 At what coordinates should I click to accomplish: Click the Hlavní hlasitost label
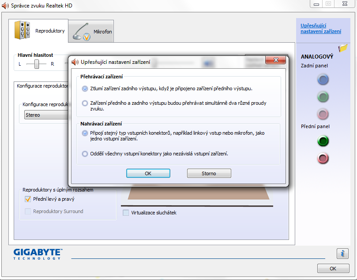point(35,55)
